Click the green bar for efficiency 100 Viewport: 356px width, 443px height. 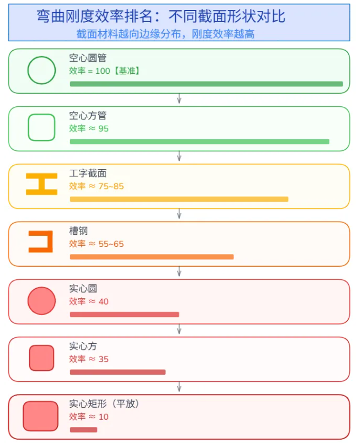click(x=206, y=84)
